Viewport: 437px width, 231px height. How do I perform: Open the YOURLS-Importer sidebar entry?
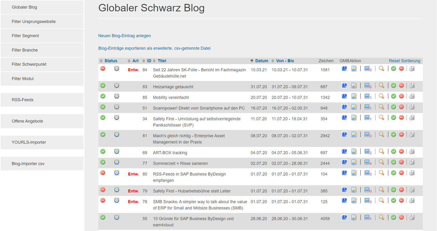click(29, 143)
